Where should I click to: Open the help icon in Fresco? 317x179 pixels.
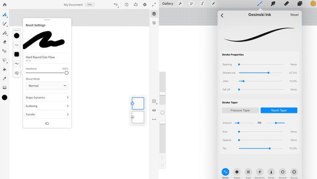pyautogui.click(x=126, y=5)
